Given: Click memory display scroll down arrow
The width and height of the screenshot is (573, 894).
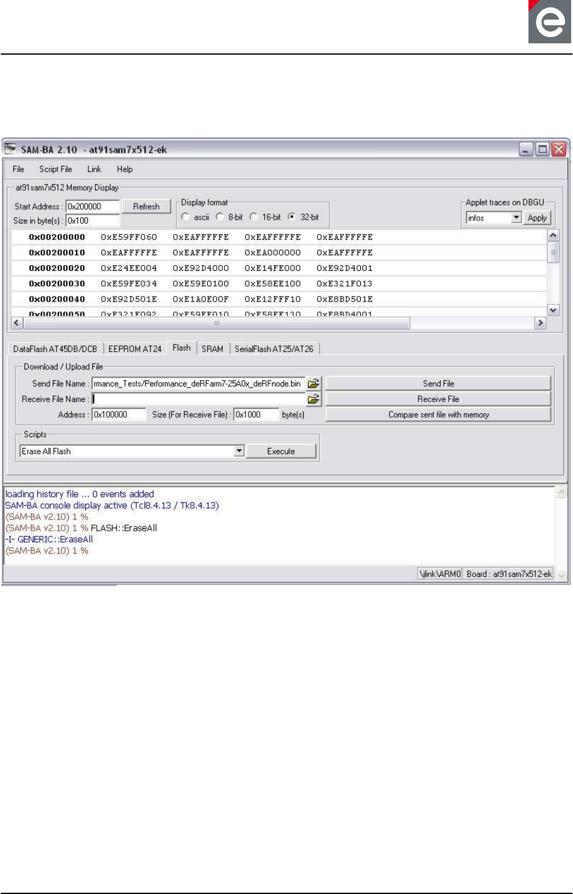Looking at the screenshot, I should (553, 310).
